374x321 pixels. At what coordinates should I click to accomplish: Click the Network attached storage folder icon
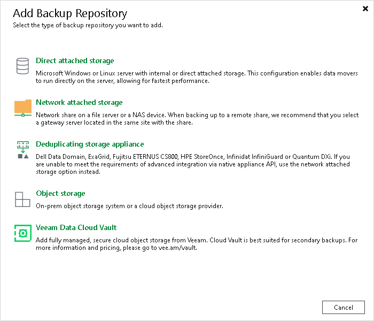click(x=23, y=108)
